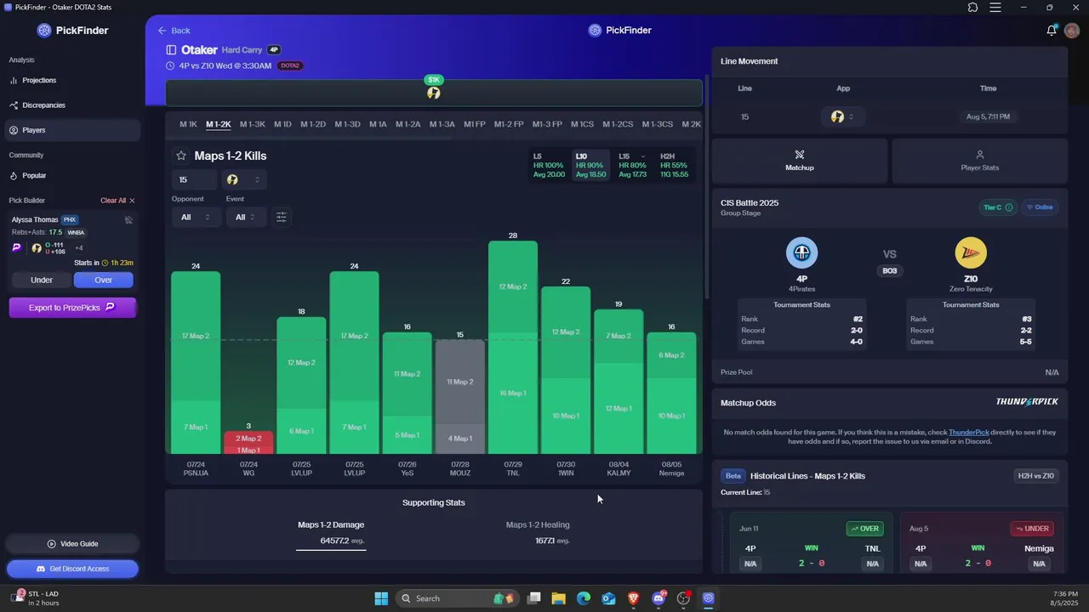Screen dimensions: 1089x612
Task: Select the Over pick option
Action: click(x=103, y=280)
